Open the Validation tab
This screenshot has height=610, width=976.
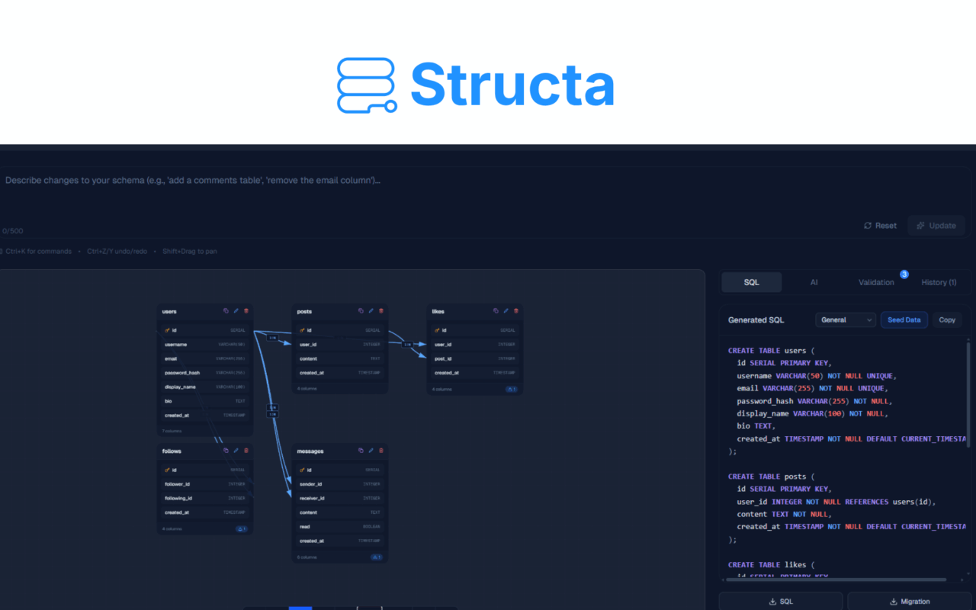click(x=876, y=282)
